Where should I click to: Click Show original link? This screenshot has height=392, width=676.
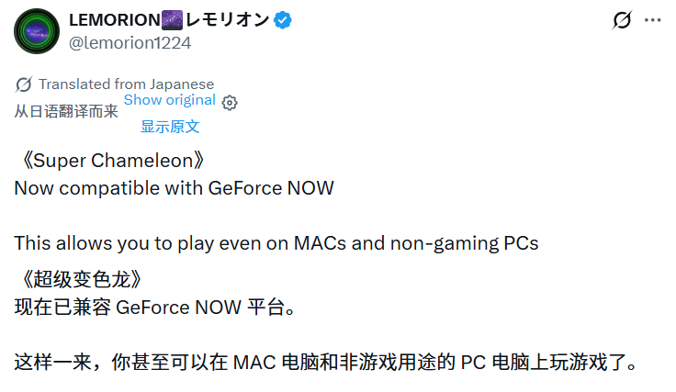[169, 100]
